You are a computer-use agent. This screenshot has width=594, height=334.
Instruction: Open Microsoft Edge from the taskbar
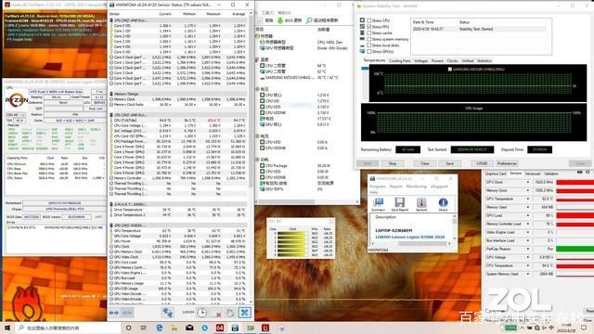coord(159,328)
